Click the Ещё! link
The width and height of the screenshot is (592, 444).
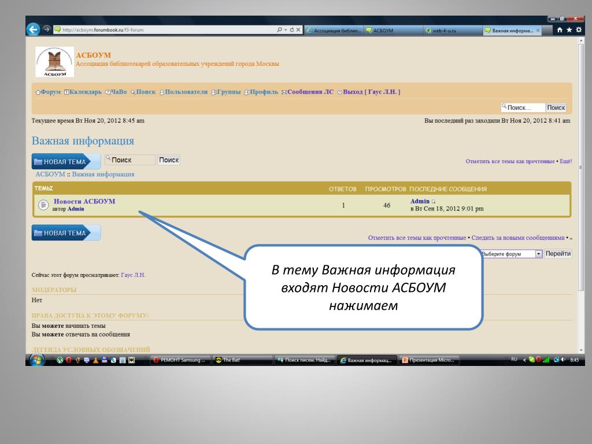pos(565,161)
